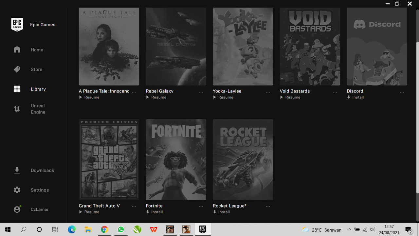Click the Yooka-Laylee title text

(x=227, y=91)
